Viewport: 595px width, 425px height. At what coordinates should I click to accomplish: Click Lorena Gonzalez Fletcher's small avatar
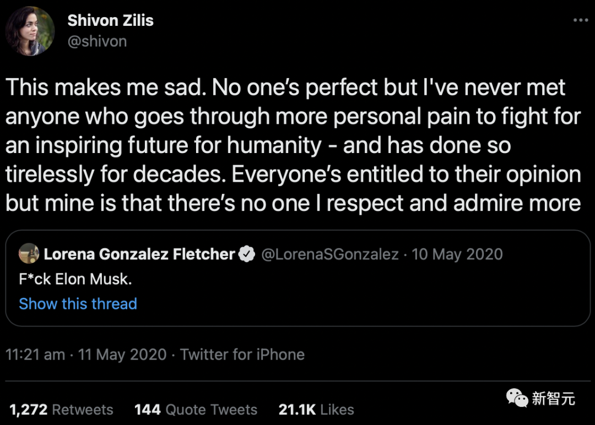(29, 254)
